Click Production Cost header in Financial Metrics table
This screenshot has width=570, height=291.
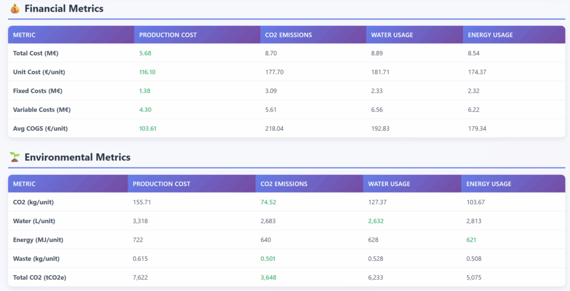(168, 35)
